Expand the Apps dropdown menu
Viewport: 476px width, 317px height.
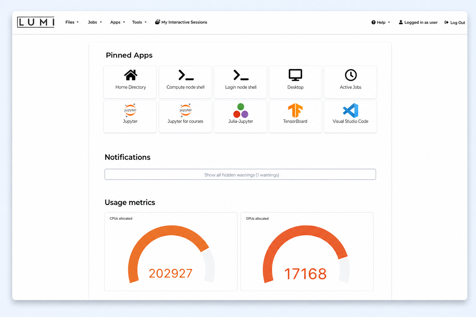coord(118,22)
